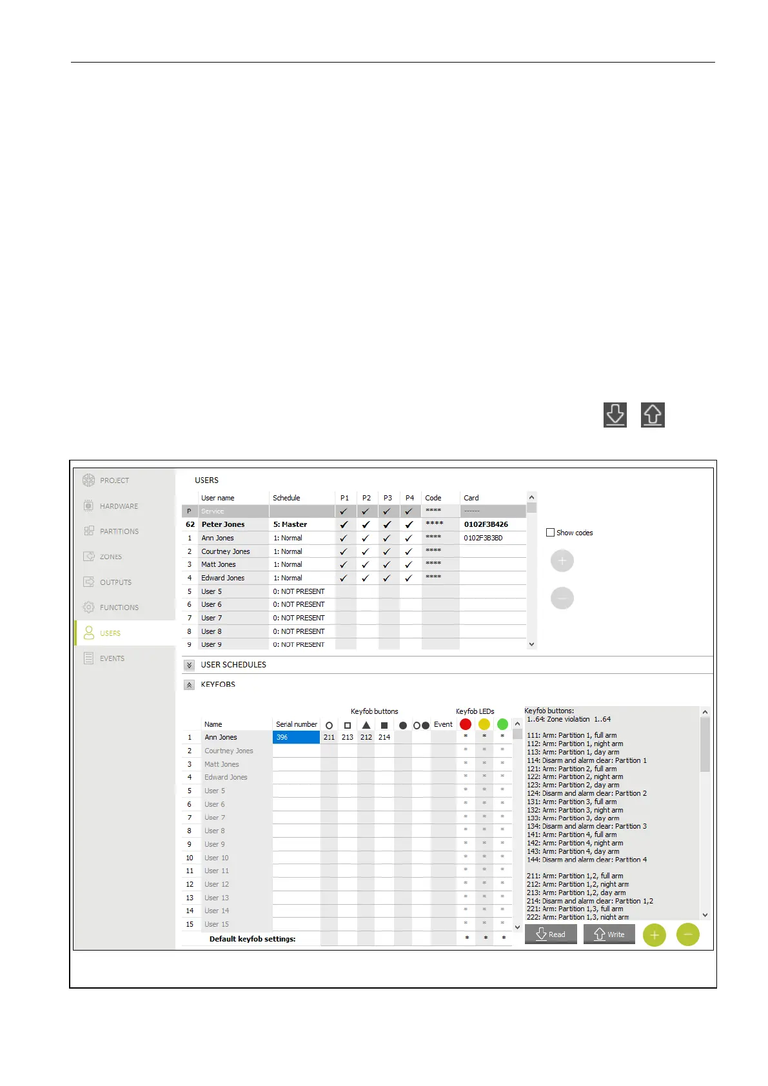Click the double circle keyfob button header
Screen dimensions: 768x1086
[x=421, y=726]
